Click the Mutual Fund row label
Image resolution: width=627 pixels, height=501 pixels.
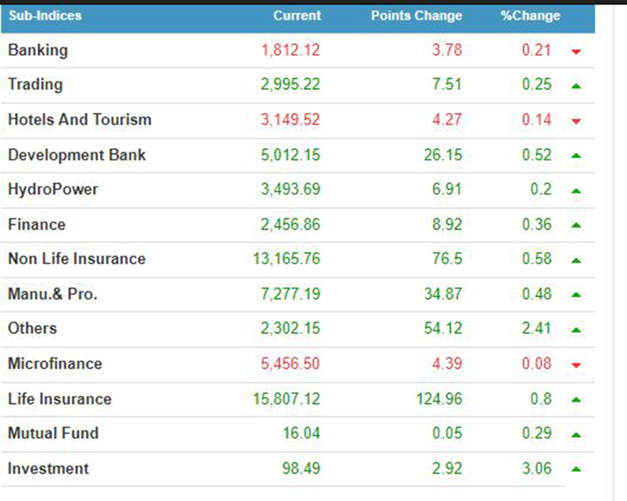(53, 433)
